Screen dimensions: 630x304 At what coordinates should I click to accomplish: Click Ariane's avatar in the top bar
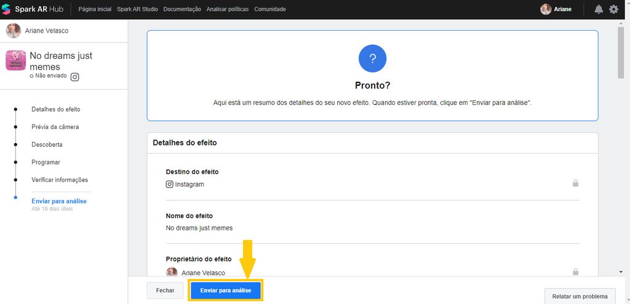[546, 9]
